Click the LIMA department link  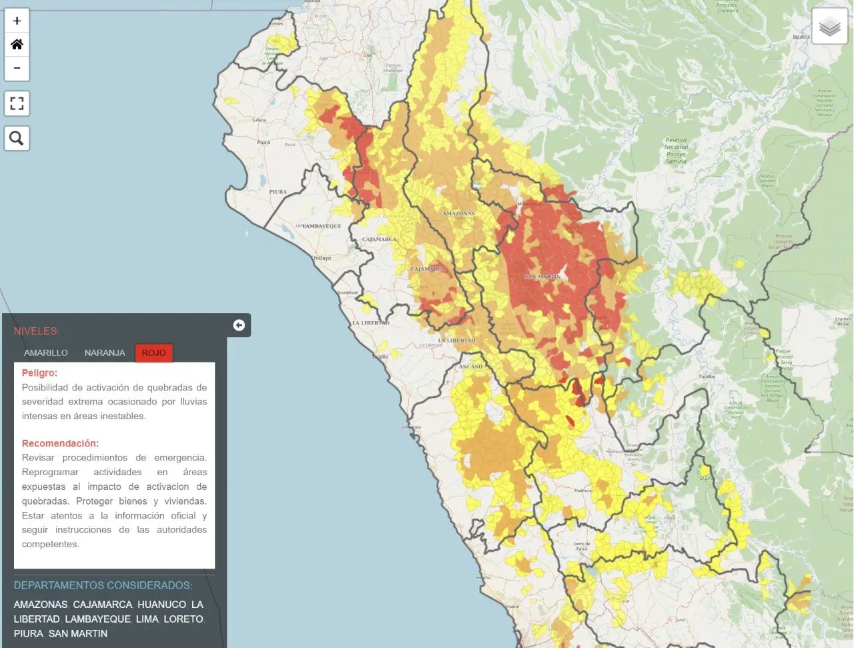click(x=145, y=619)
